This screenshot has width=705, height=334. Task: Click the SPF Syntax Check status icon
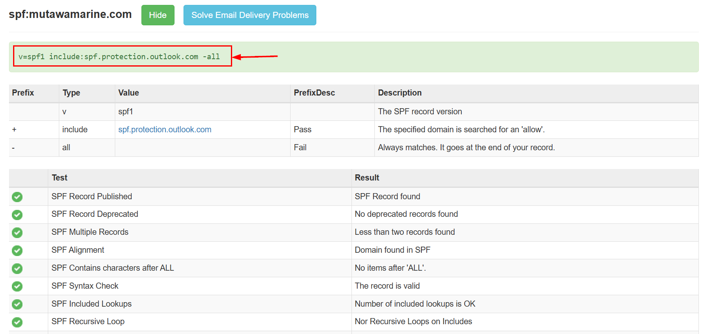click(x=17, y=286)
